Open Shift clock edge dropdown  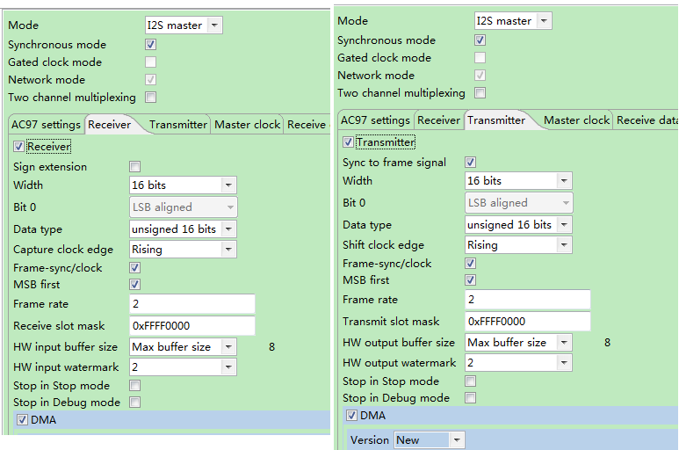point(519,245)
